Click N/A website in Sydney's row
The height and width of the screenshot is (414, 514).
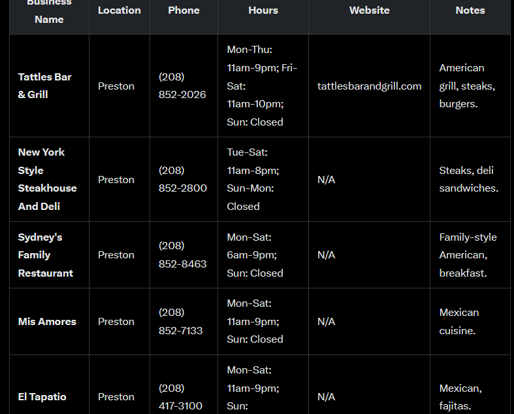pos(326,255)
